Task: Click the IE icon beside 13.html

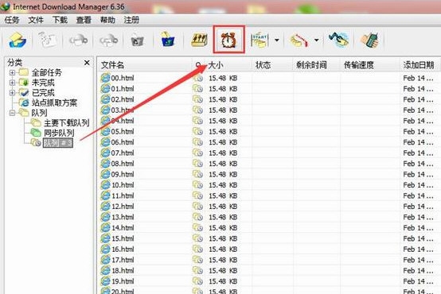Action: click(105, 217)
